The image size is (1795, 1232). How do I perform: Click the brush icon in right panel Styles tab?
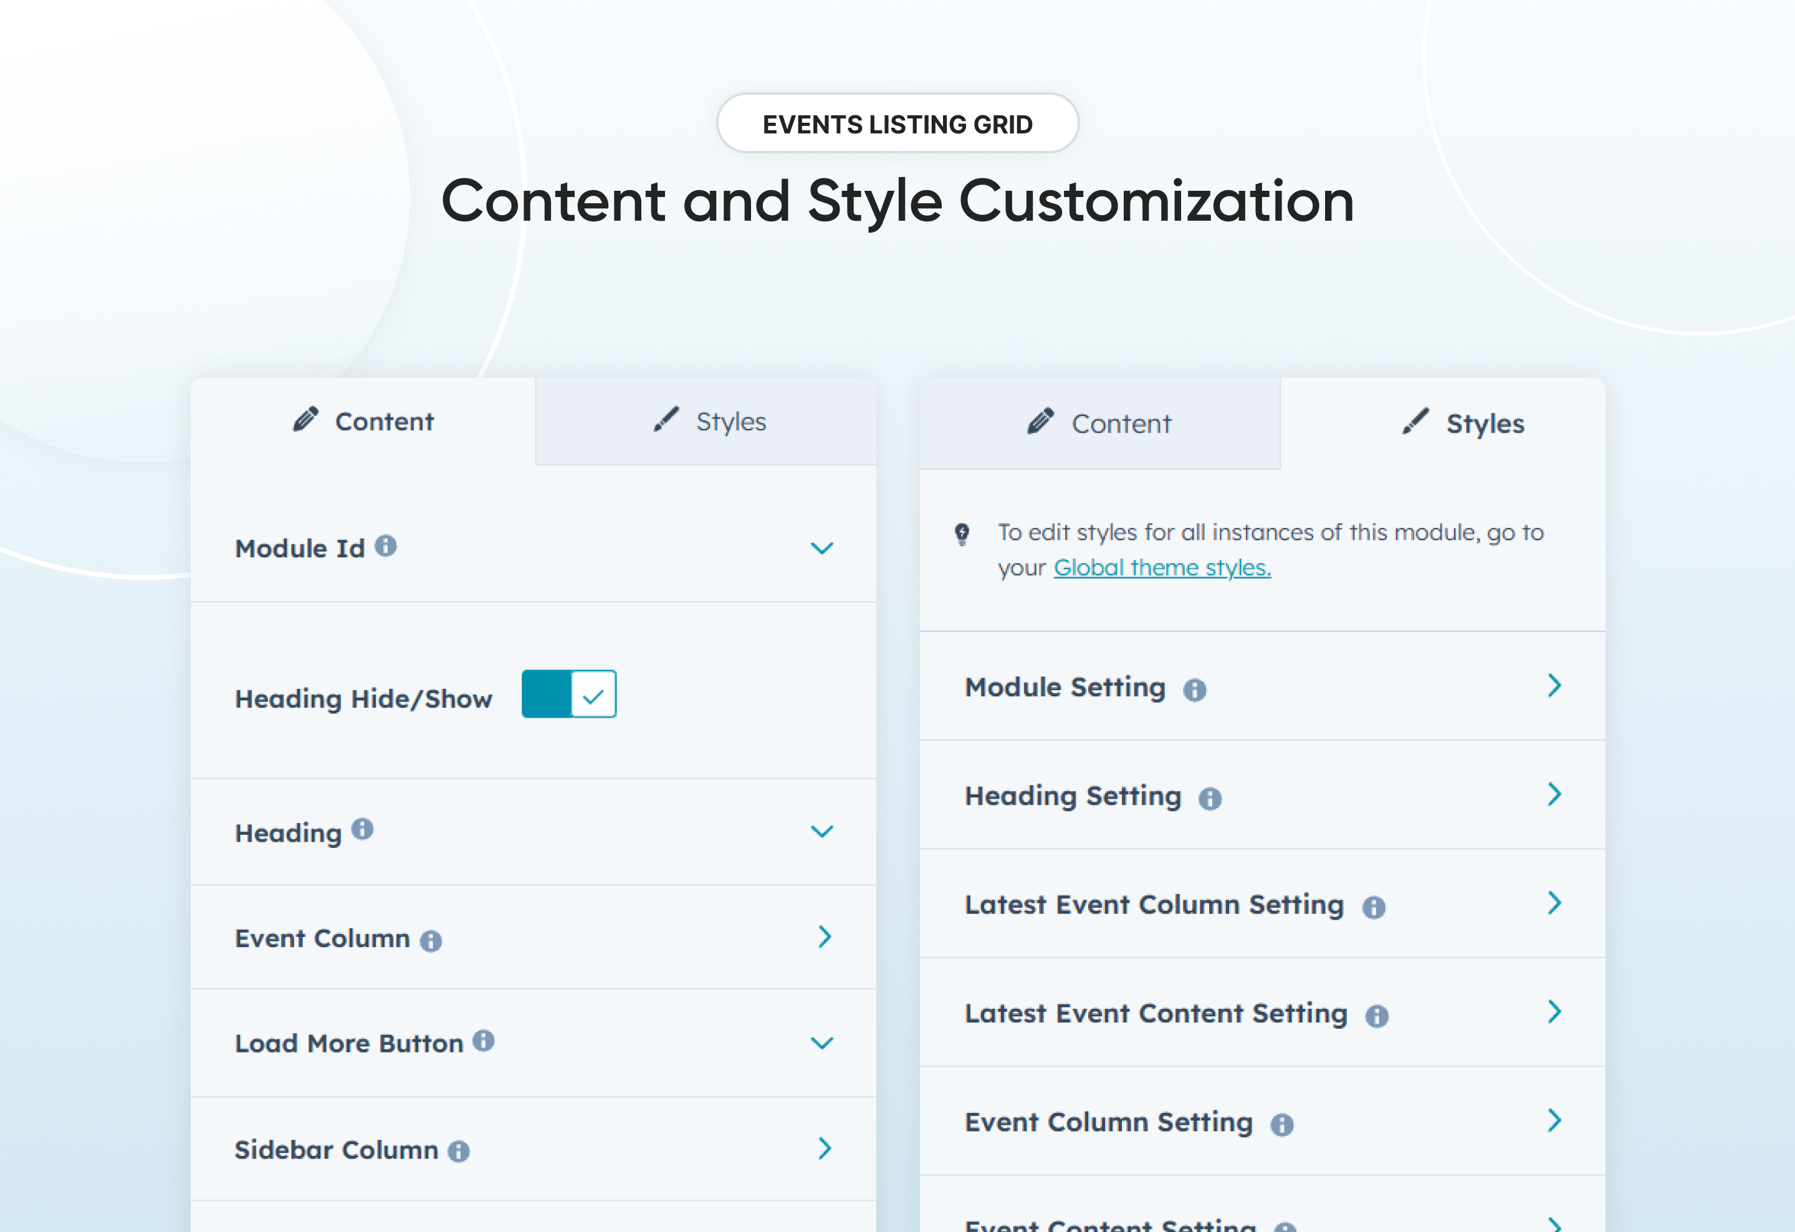tap(1416, 421)
